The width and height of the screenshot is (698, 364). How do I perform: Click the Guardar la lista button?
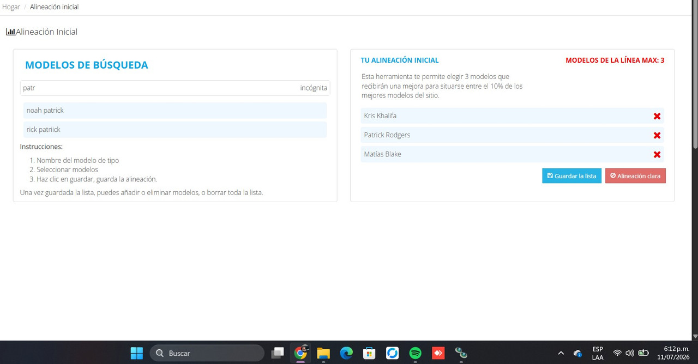(571, 176)
